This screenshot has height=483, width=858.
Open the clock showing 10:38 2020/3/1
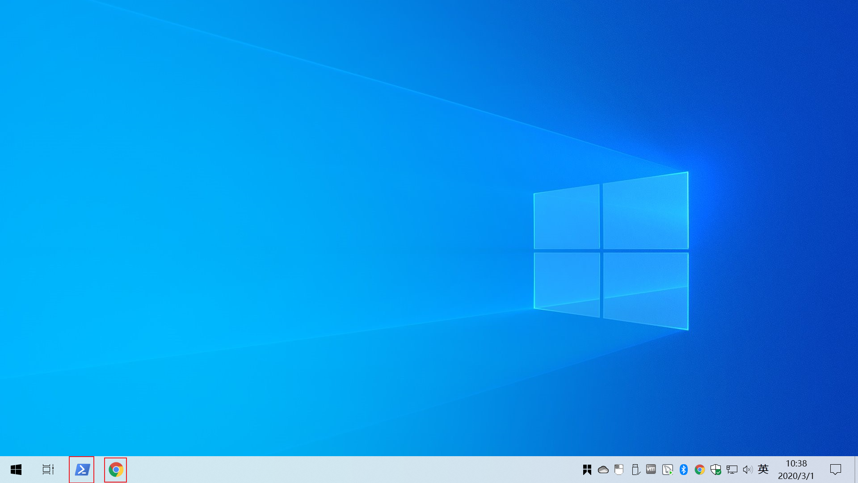pos(796,470)
